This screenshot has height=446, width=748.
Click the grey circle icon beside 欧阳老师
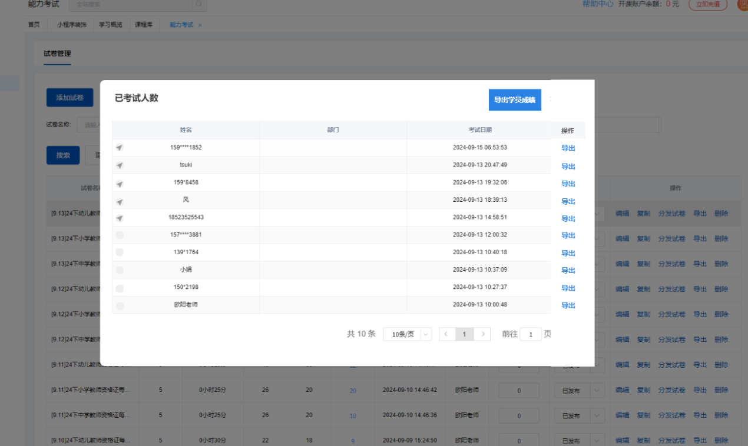[120, 306]
